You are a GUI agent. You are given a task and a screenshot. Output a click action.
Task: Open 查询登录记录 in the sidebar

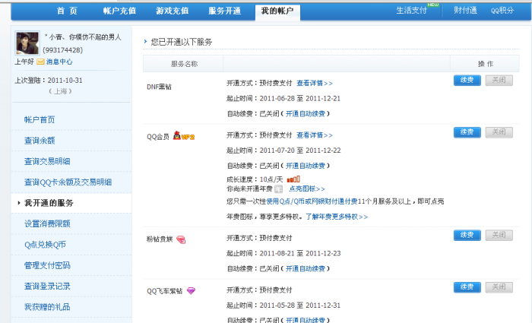[47, 286]
